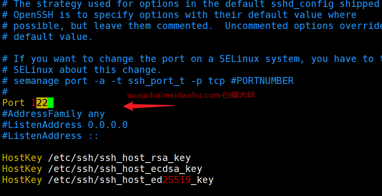Screen dimensions: 382x196
Task: Click the red 25519 in ed25519 key path
Action: (x=176, y=180)
